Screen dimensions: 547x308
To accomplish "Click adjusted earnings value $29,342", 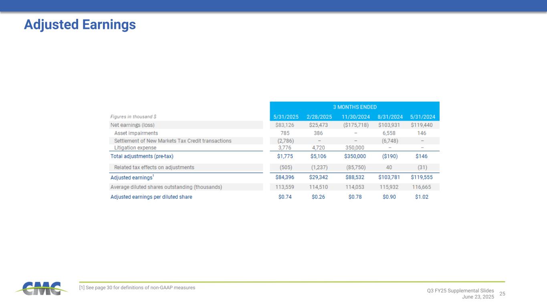I will pos(319,177).
